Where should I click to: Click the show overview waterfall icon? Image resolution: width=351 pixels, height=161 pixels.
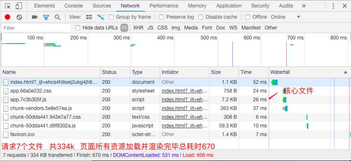tap(101, 17)
